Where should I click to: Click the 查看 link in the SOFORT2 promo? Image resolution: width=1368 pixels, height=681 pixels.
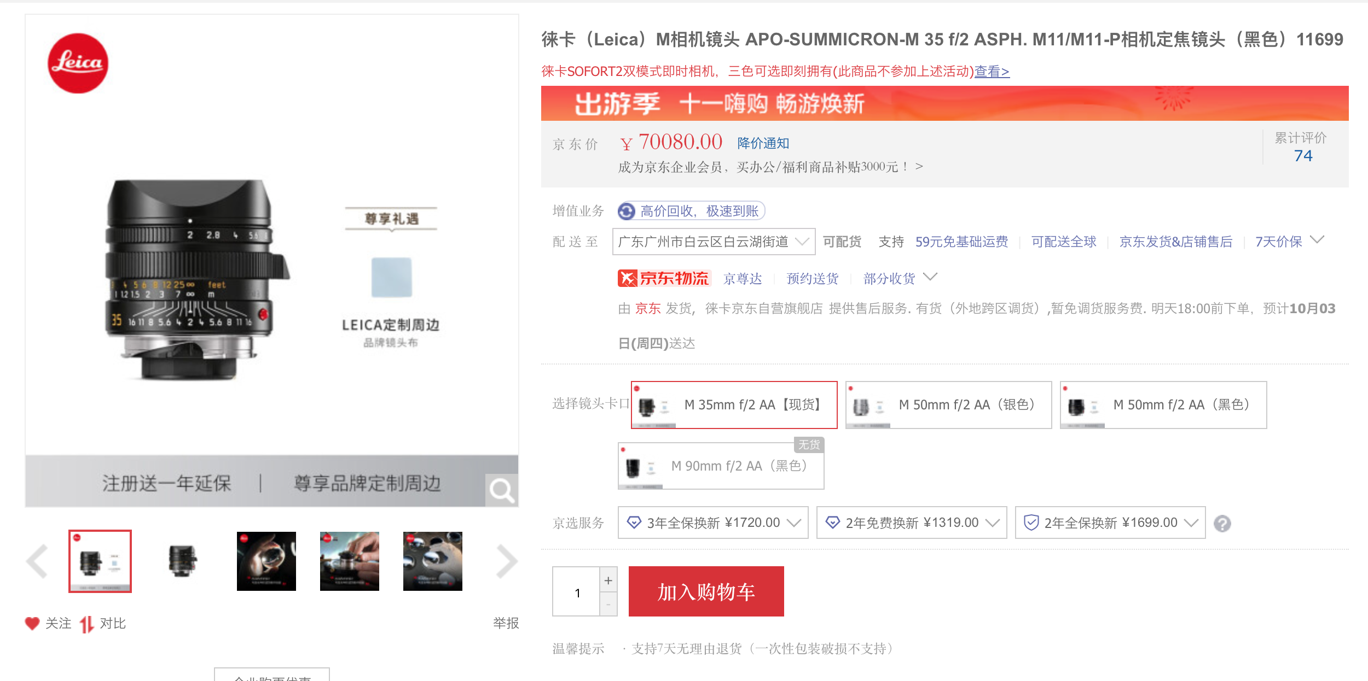click(x=992, y=72)
